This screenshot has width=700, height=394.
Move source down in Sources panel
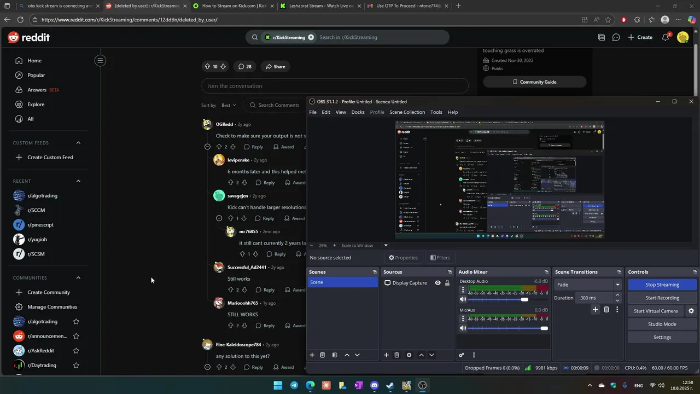click(431, 355)
